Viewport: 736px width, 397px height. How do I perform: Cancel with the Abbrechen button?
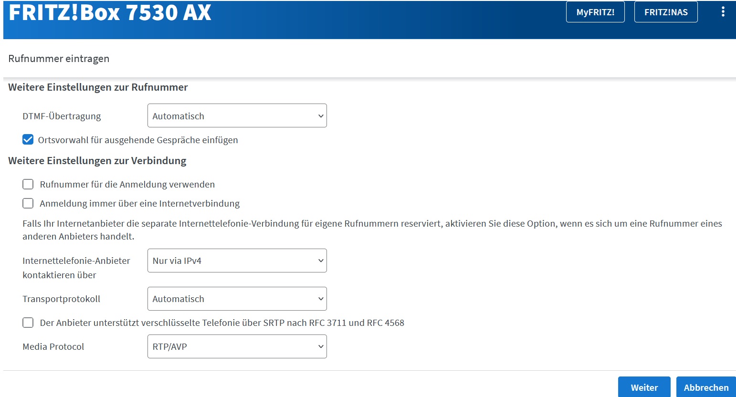(x=706, y=387)
